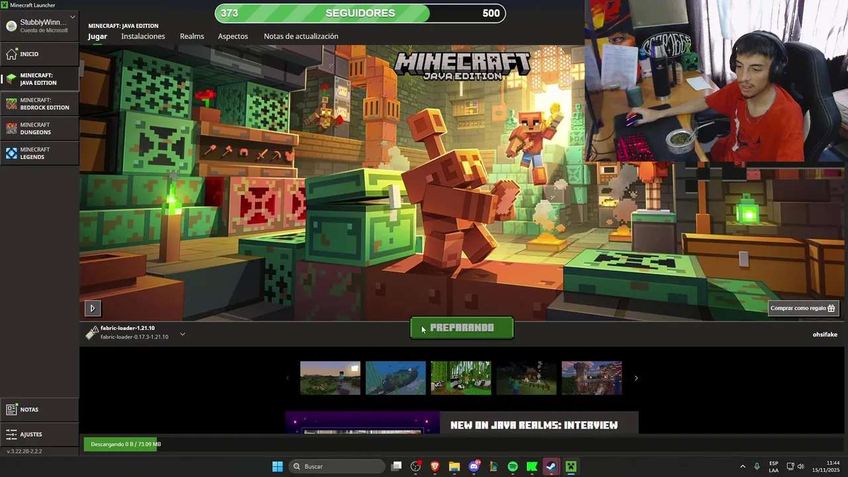Click Comprar como regalo button
Viewport: 848px width, 477px height.
pos(803,308)
